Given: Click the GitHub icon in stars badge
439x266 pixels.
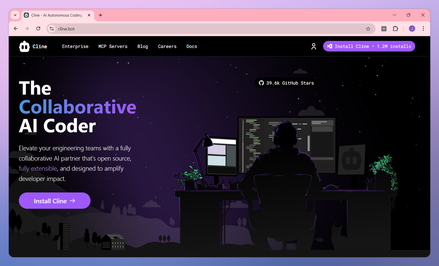Looking at the screenshot, I should (x=261, y=83).
